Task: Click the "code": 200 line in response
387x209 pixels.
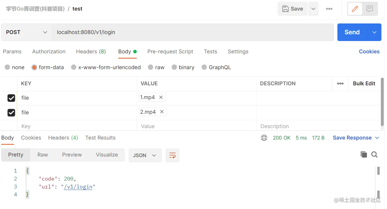Action: pyautogui.click(x=58, y=179)
